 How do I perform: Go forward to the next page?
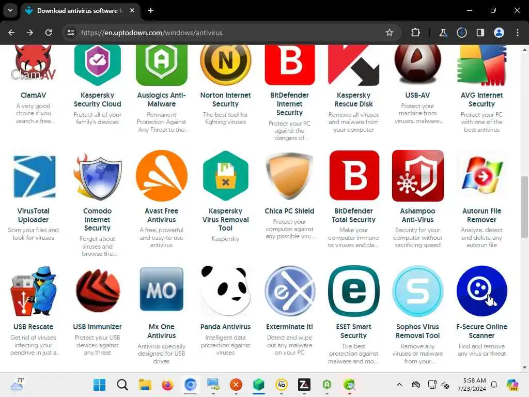tap(30, 33)
